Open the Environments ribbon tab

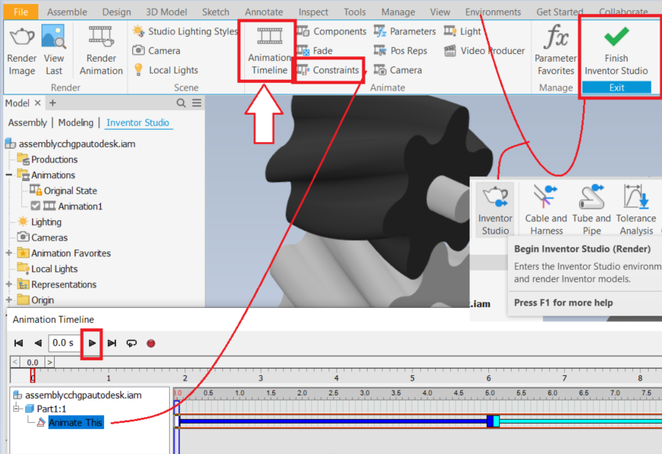(x=493, y=12)
